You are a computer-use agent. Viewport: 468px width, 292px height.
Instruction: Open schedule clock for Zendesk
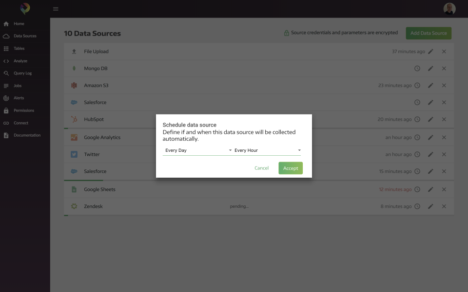click(417, 206)
